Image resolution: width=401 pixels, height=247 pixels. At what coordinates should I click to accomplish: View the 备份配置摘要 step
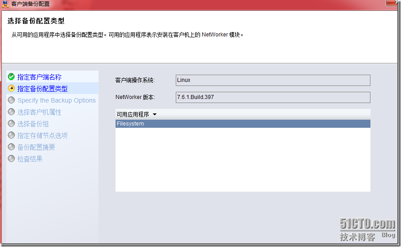point(36,147)
